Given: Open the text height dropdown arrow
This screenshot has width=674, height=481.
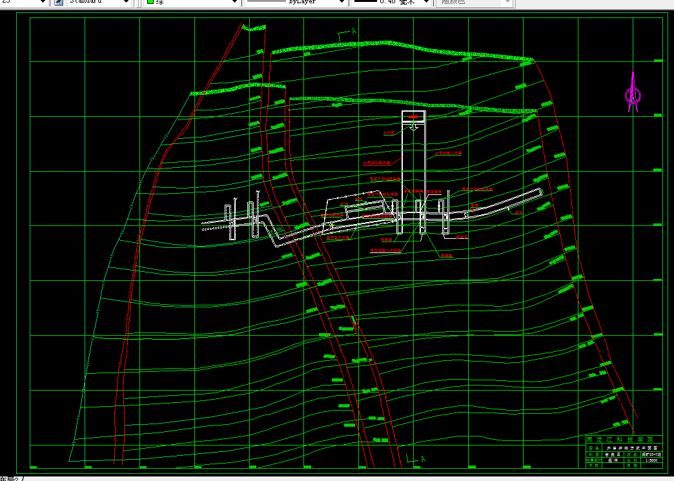Looking at the screenshot, I should pyautogui.click(x=42, y=2).
